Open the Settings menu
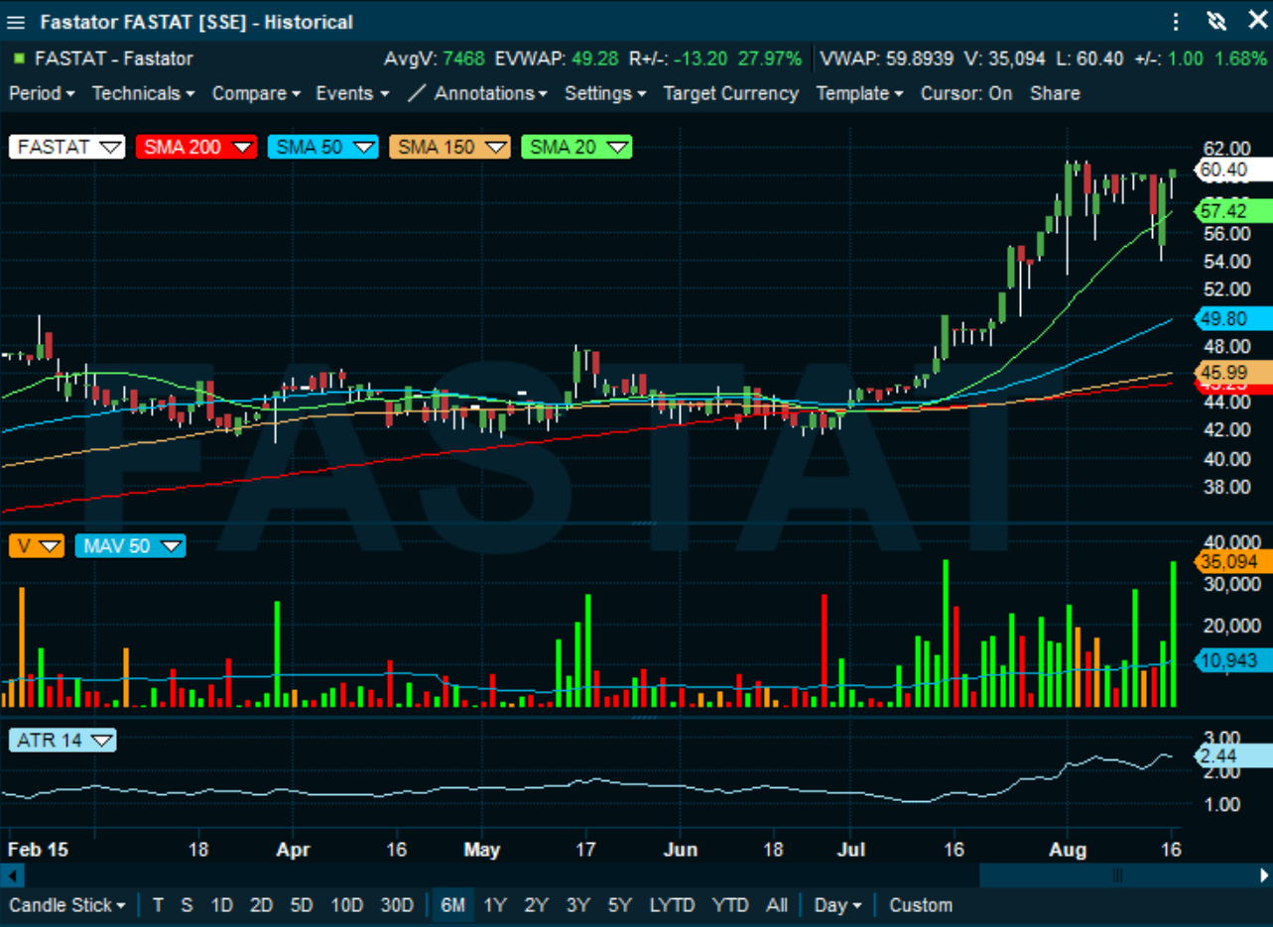The height and width of the screenshot is (927, 1273). pos(605,93)
